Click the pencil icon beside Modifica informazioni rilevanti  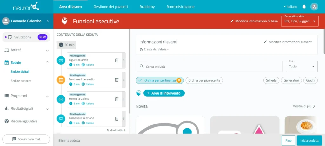tap(265, 42)
